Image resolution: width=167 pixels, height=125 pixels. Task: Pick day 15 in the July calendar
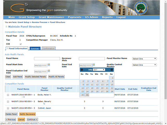111,85
